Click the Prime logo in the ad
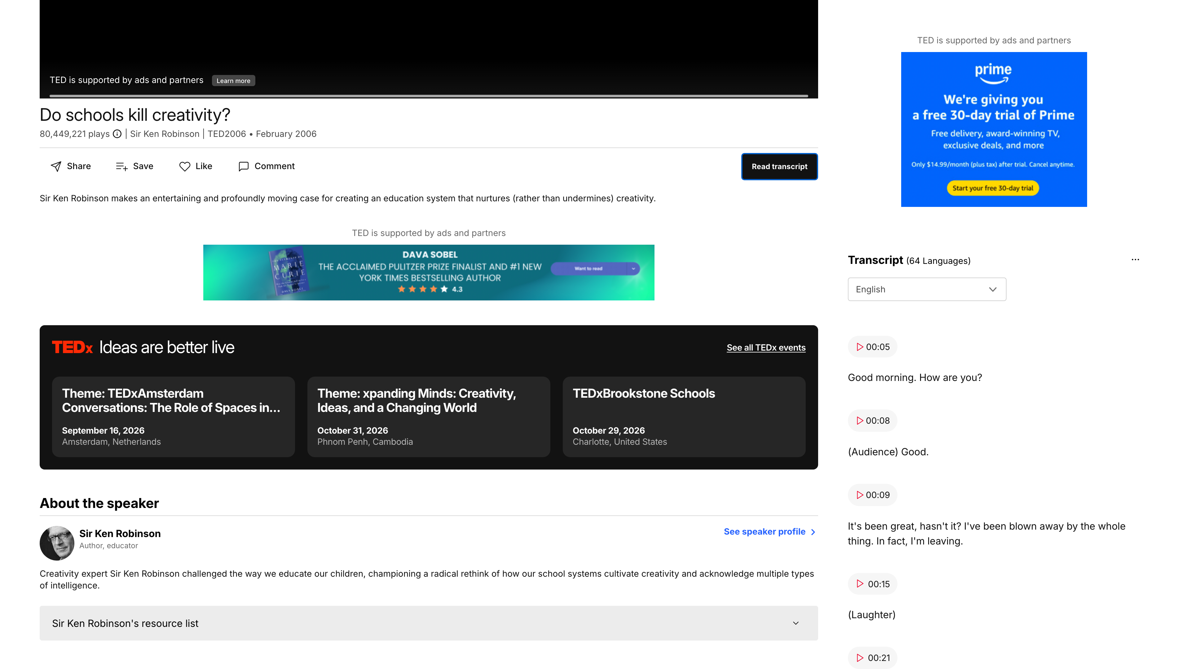The image size is (1190, 669). click(993, 74)
